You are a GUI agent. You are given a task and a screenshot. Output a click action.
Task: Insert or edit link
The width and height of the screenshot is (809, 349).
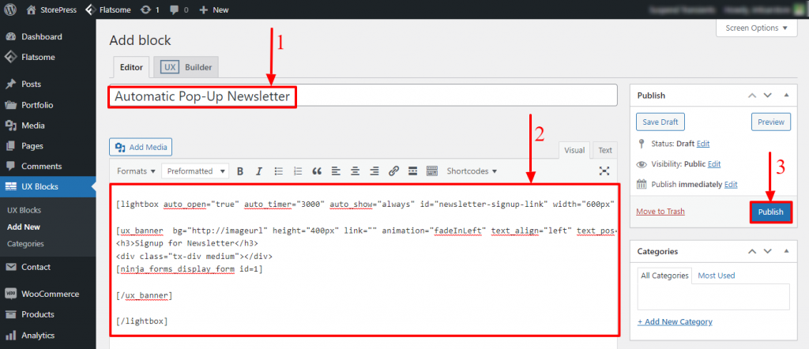coord(393,171)
